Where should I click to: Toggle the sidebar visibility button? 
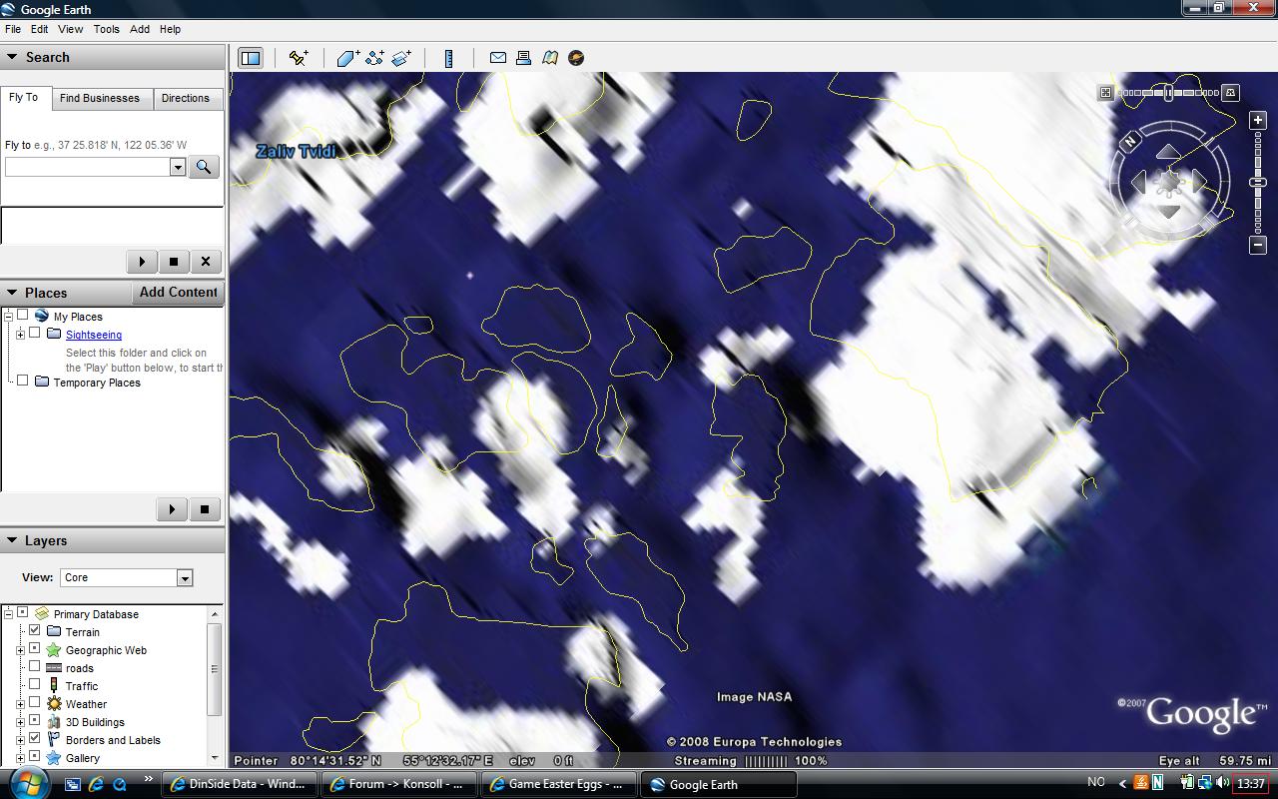[250, 58]
